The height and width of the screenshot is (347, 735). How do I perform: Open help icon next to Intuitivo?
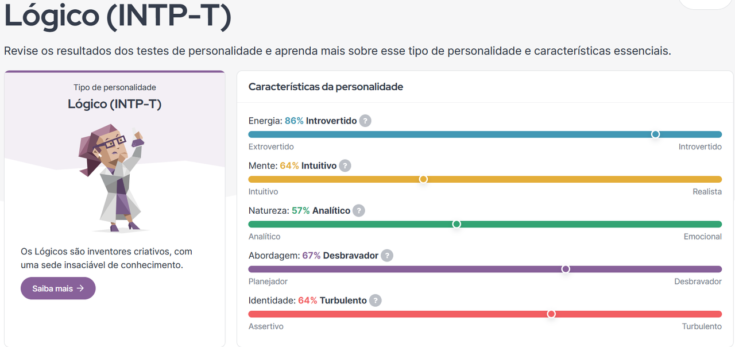(345, 166)
